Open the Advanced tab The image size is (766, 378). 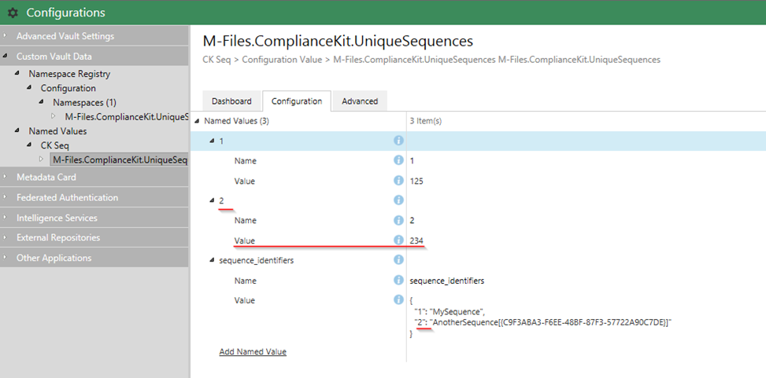click(360, 101)
